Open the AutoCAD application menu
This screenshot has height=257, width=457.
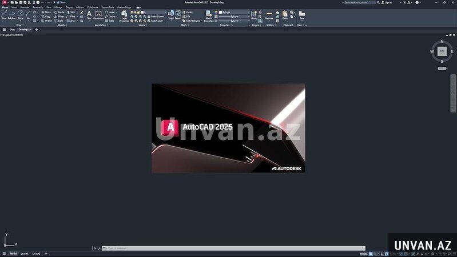point(5,2)
